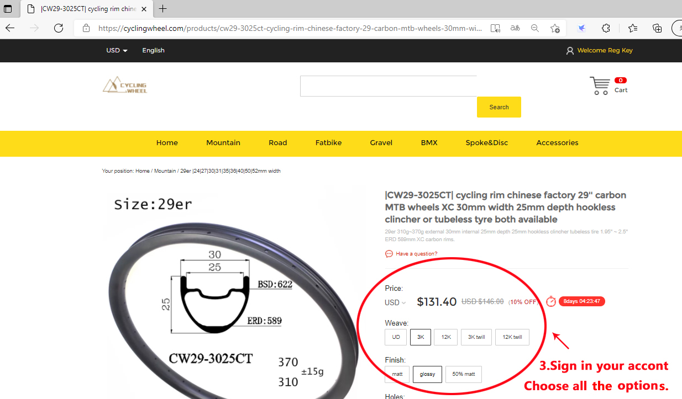Click the 29er width breadcrumb link

point(230,171)
